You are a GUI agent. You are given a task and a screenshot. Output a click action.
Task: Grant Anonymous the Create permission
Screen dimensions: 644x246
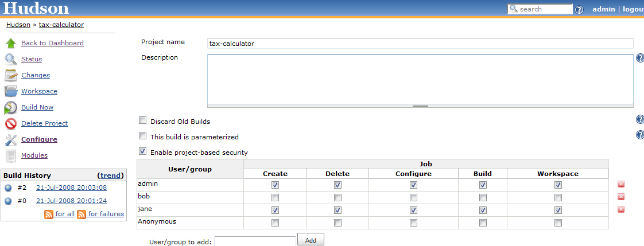click(275, 223)
